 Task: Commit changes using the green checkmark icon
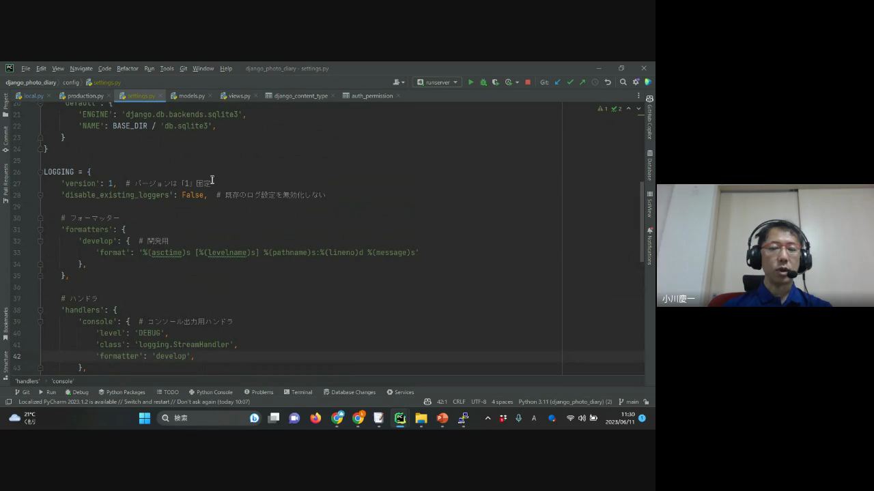[x=569, y=83]
